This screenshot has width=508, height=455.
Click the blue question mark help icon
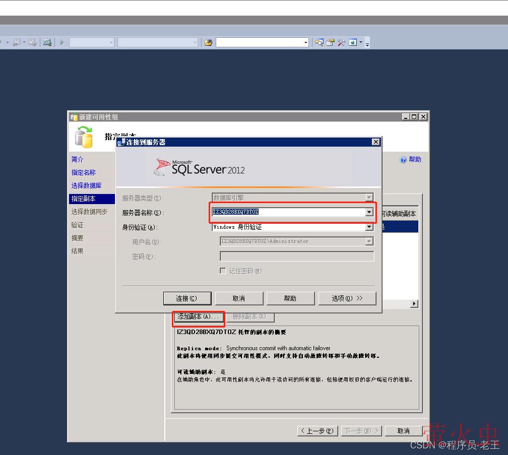[x=403, y=160]
